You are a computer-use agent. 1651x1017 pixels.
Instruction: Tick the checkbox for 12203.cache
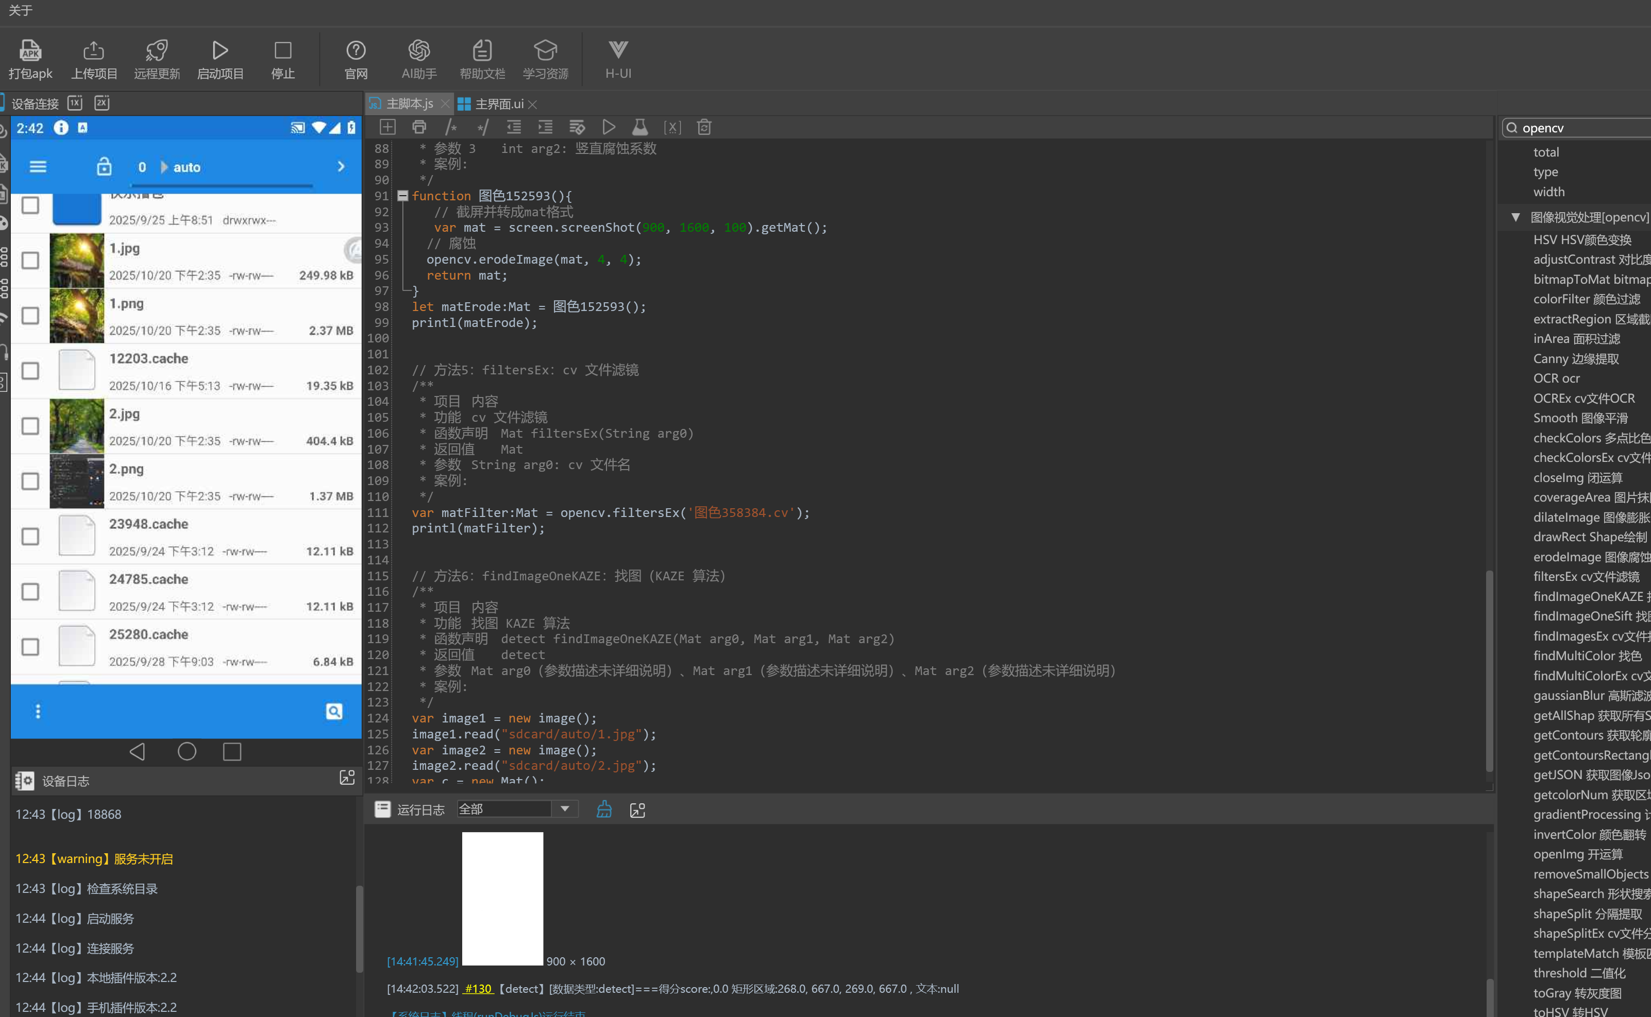tap(30, 371)
